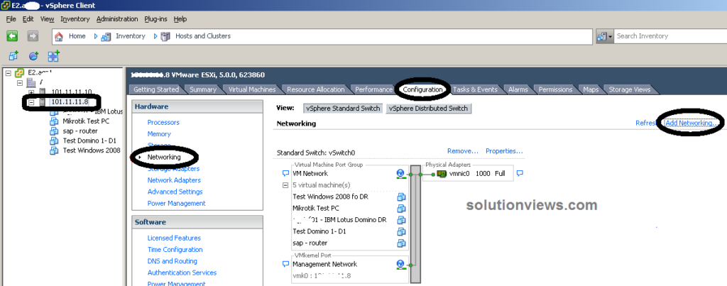Open Network Adapters under Hardware
This screenshot has height=286, width=727.
pyautogui.click(x=174, y=180)
